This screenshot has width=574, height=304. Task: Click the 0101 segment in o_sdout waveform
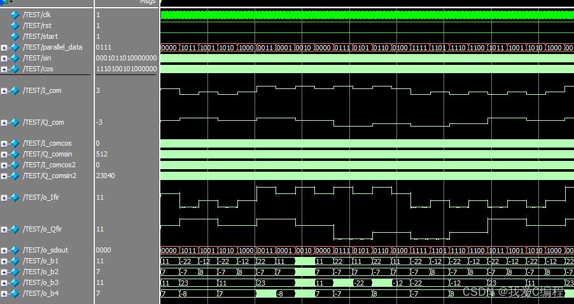[361, 251]
